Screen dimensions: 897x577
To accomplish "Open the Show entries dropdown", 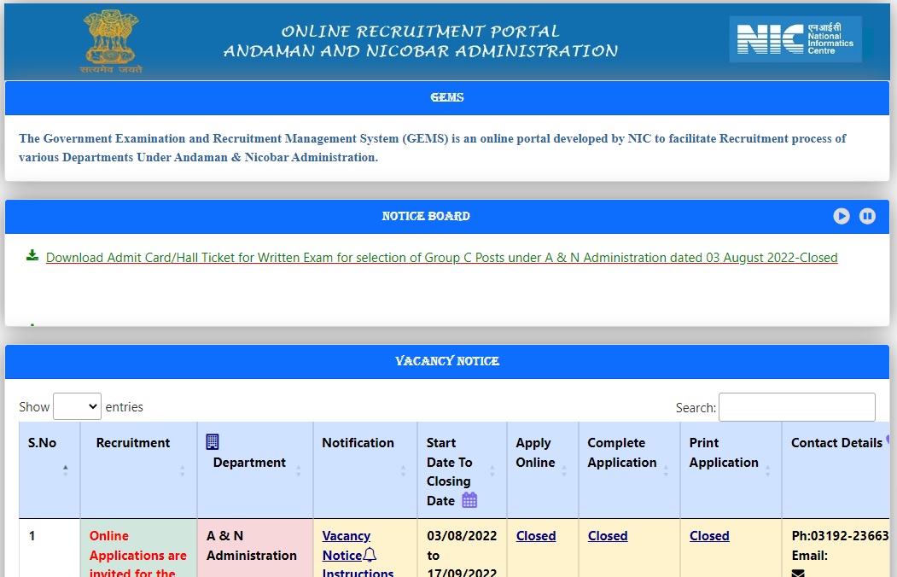I will coord(77,407).
